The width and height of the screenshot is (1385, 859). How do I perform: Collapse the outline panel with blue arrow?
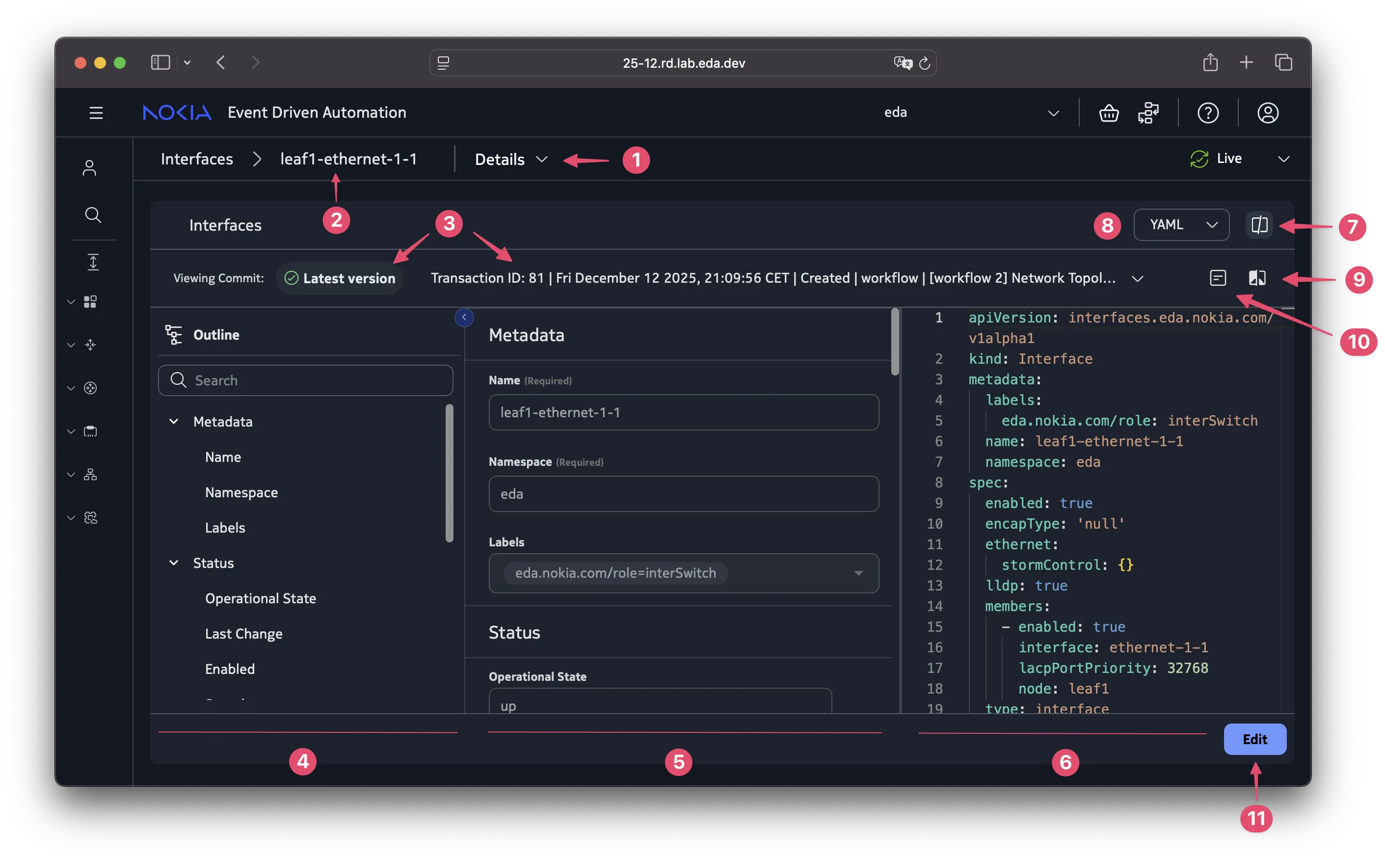[464, 317]
